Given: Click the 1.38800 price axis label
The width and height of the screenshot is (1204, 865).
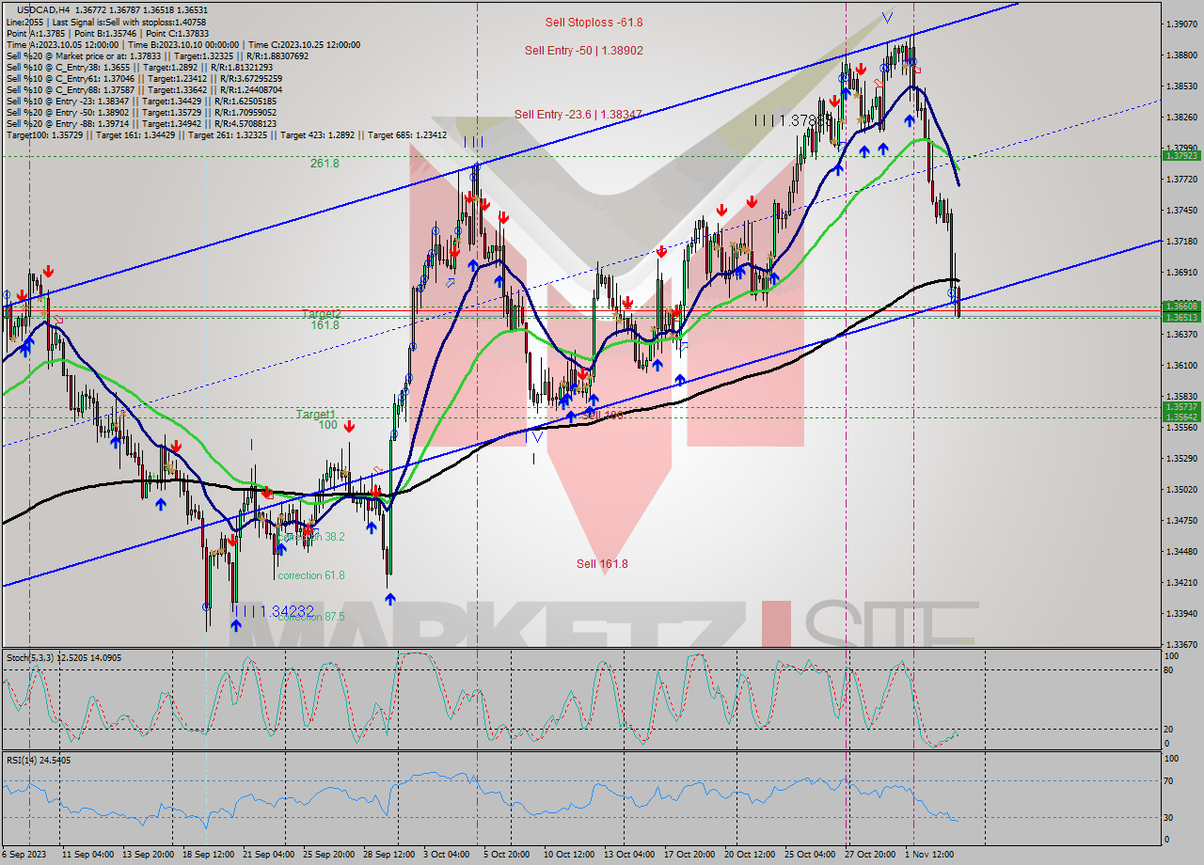Looking at the screenshot, I should 1180,55.
